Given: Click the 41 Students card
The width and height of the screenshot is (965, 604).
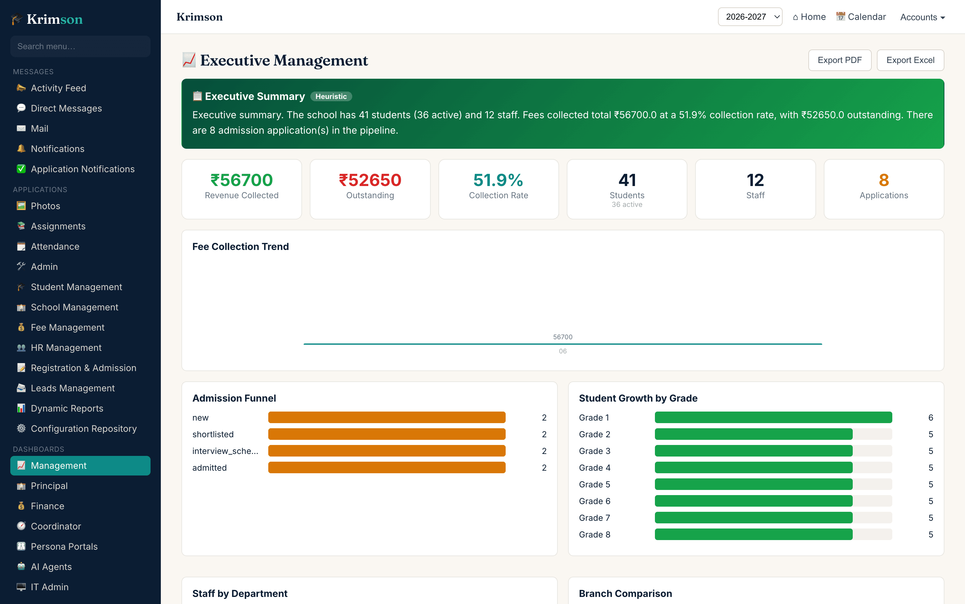Looking at the screenshot, I should (x=627, y=189).
